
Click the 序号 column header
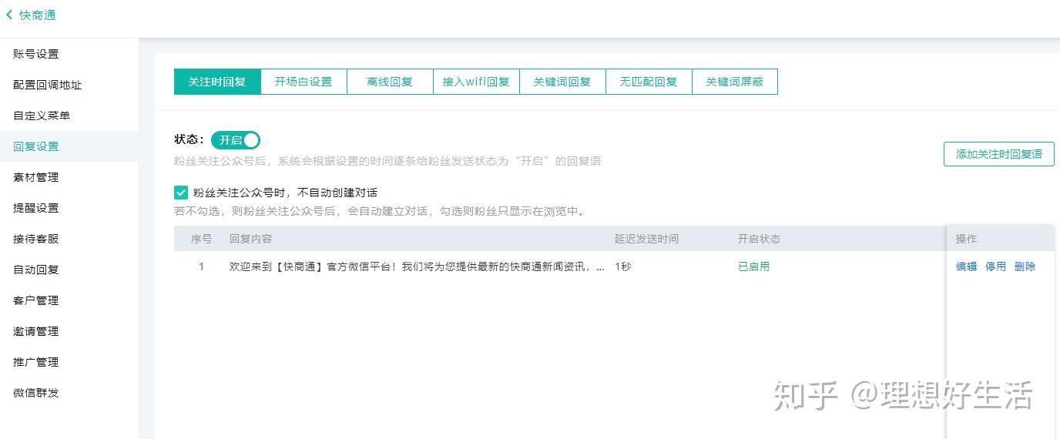[202, 239]
